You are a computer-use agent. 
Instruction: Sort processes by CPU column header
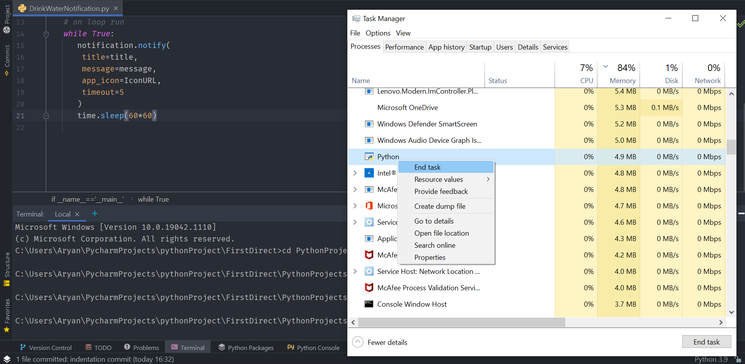point(576,75)
